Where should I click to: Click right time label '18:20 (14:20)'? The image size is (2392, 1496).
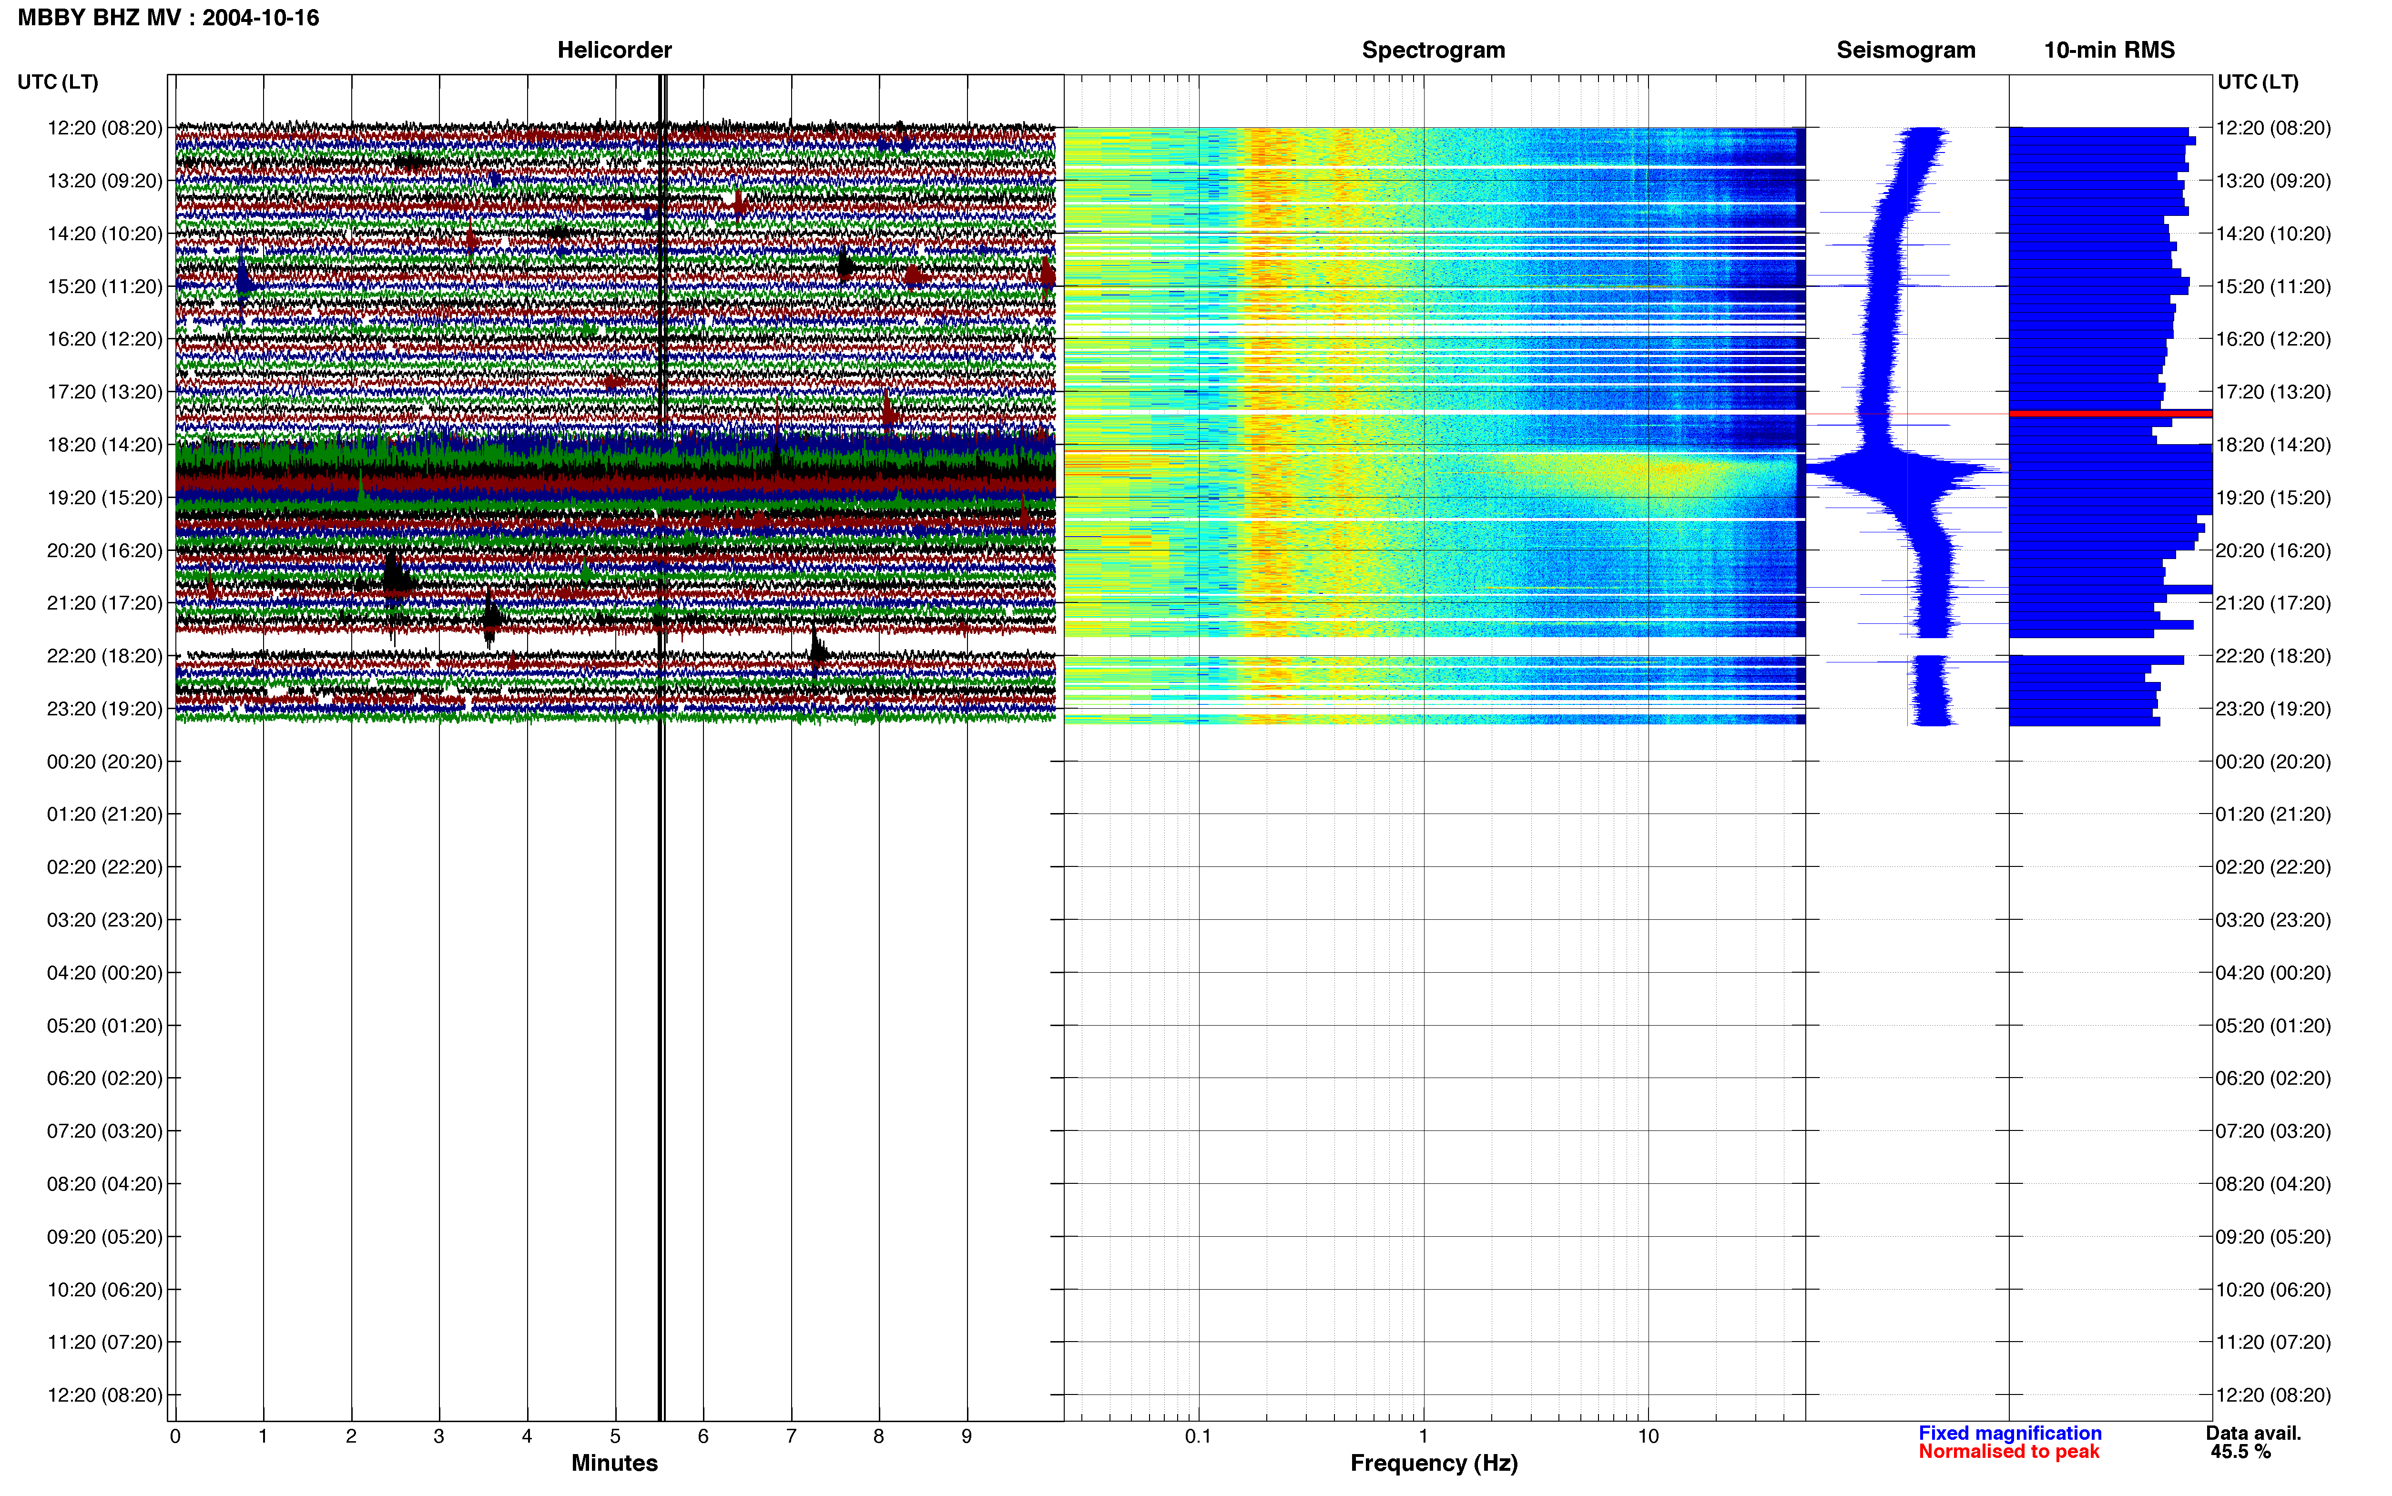pyautogui.click(x=2273, y=444)
